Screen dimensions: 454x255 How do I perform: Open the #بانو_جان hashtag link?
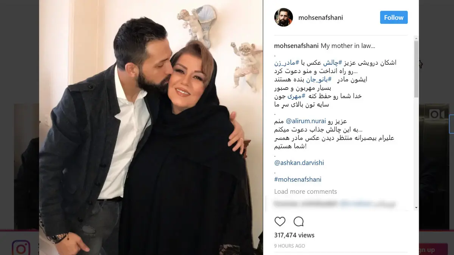coord(320,79)
